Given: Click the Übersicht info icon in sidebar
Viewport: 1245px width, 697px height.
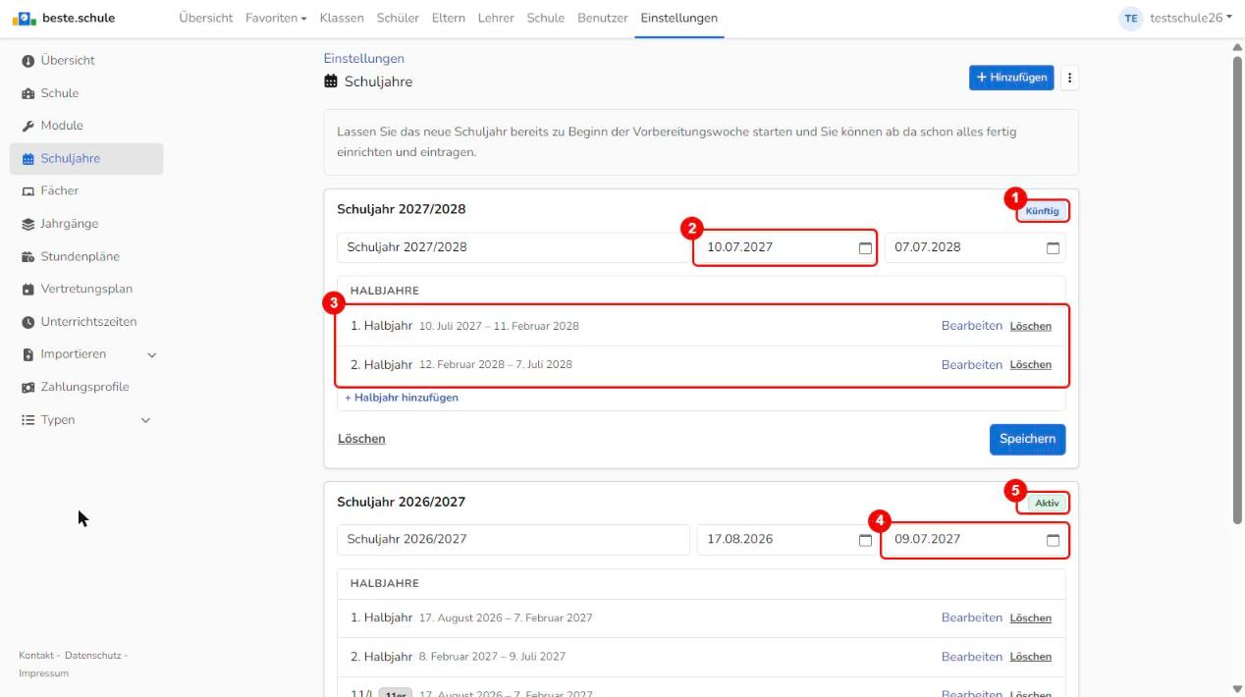Looking at the screenshot, I should coord(27,61).
